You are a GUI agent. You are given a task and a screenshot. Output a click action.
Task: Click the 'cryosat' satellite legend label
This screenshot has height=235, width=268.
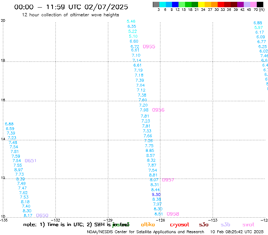[180, 225]
